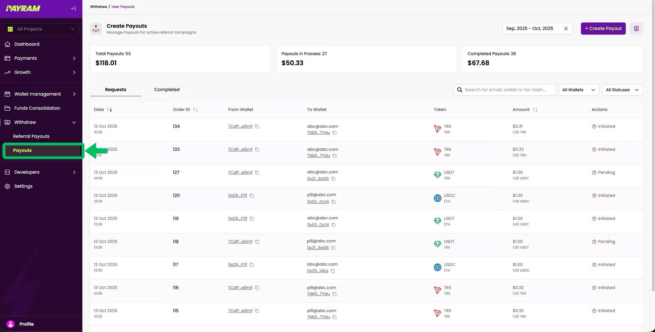Click the address book icon beside Create Payout
655x332 pixels.
coord(636,28)
